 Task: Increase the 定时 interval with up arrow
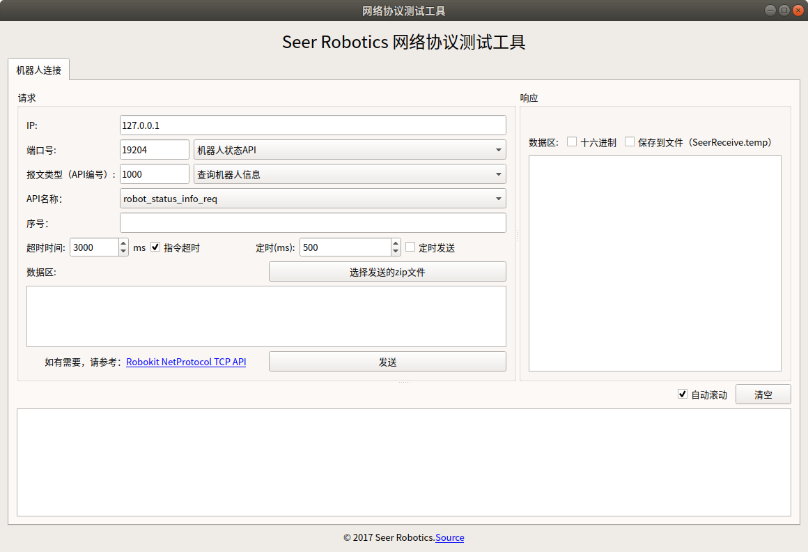coord(396,243)
